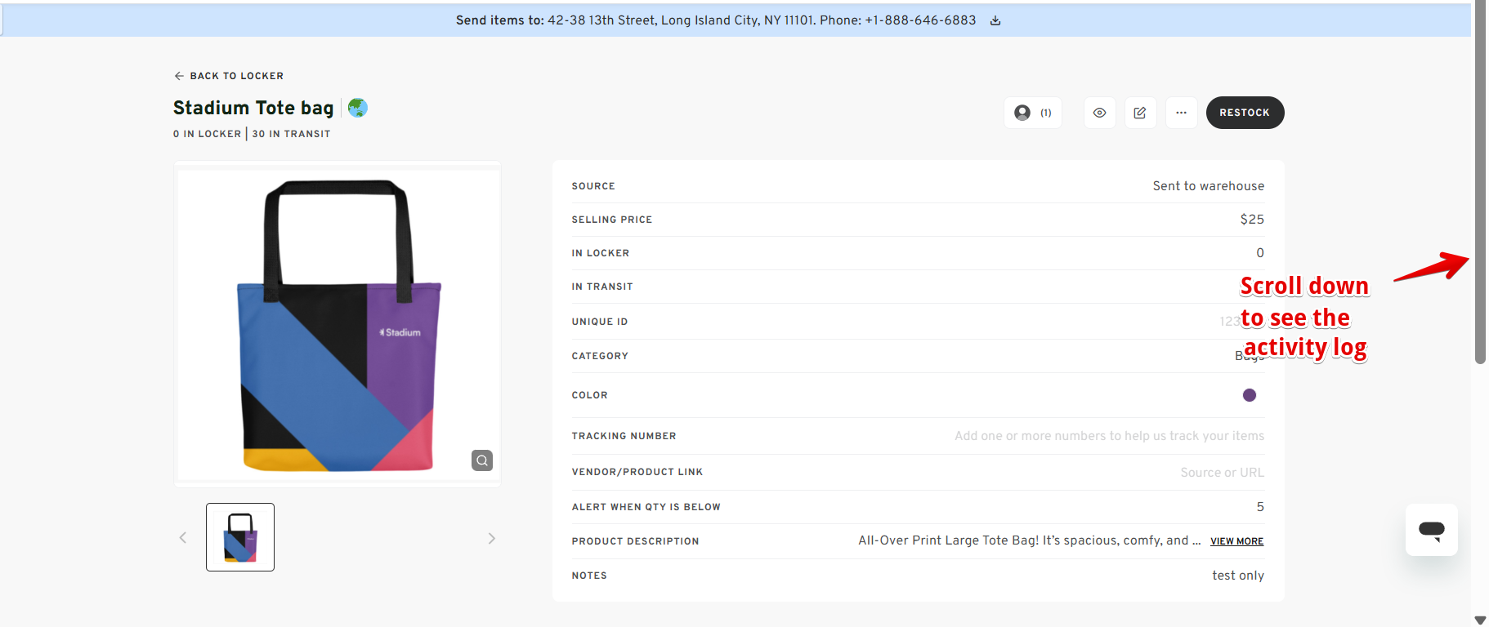Preview item with the eye icon
The image size is (1489, 627).
click(x=1100, y=113)
